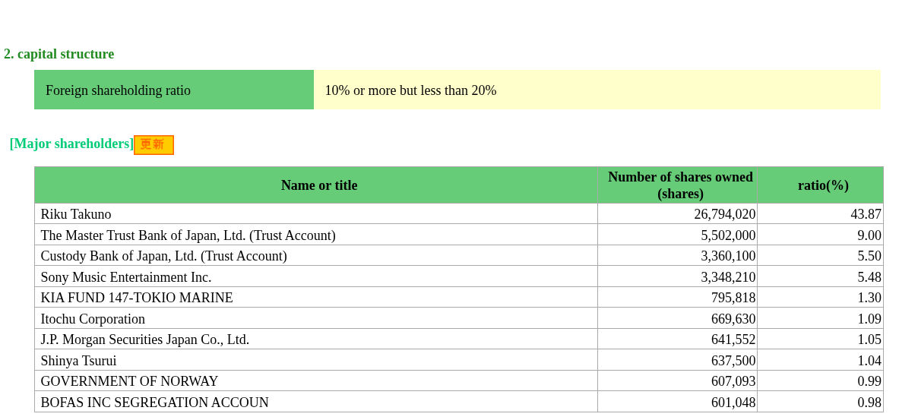899x420 pixels.
Task: Click the 'Number of shares owned' column header
Action: coord(680,185)
